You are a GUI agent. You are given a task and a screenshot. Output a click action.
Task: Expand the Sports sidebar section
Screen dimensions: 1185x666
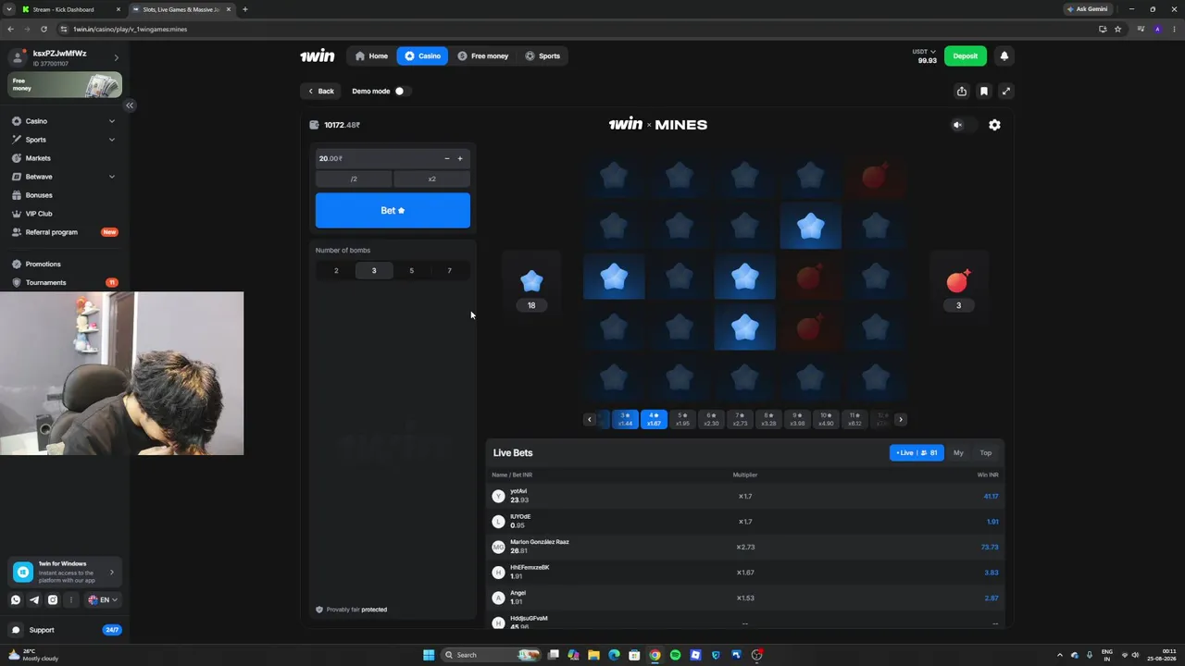point(112,140)
